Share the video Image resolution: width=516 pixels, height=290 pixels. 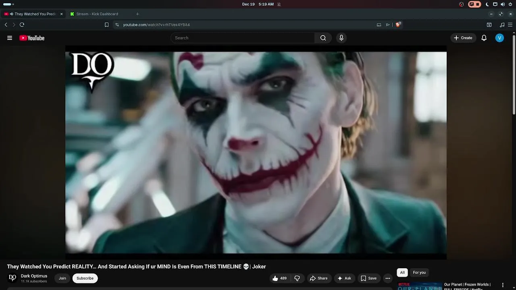click(318, 278)
